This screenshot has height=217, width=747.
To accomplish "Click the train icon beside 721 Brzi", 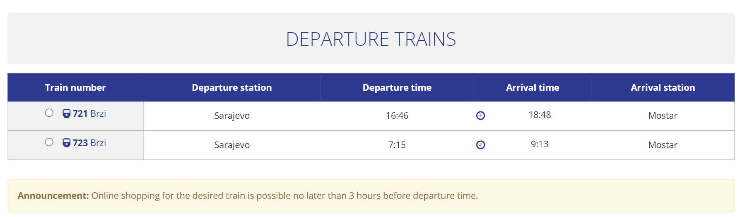I will click(x=66, y=113).
